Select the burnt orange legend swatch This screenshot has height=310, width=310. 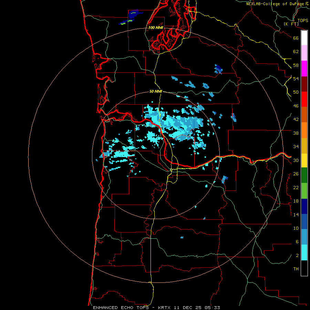point(304,114)
